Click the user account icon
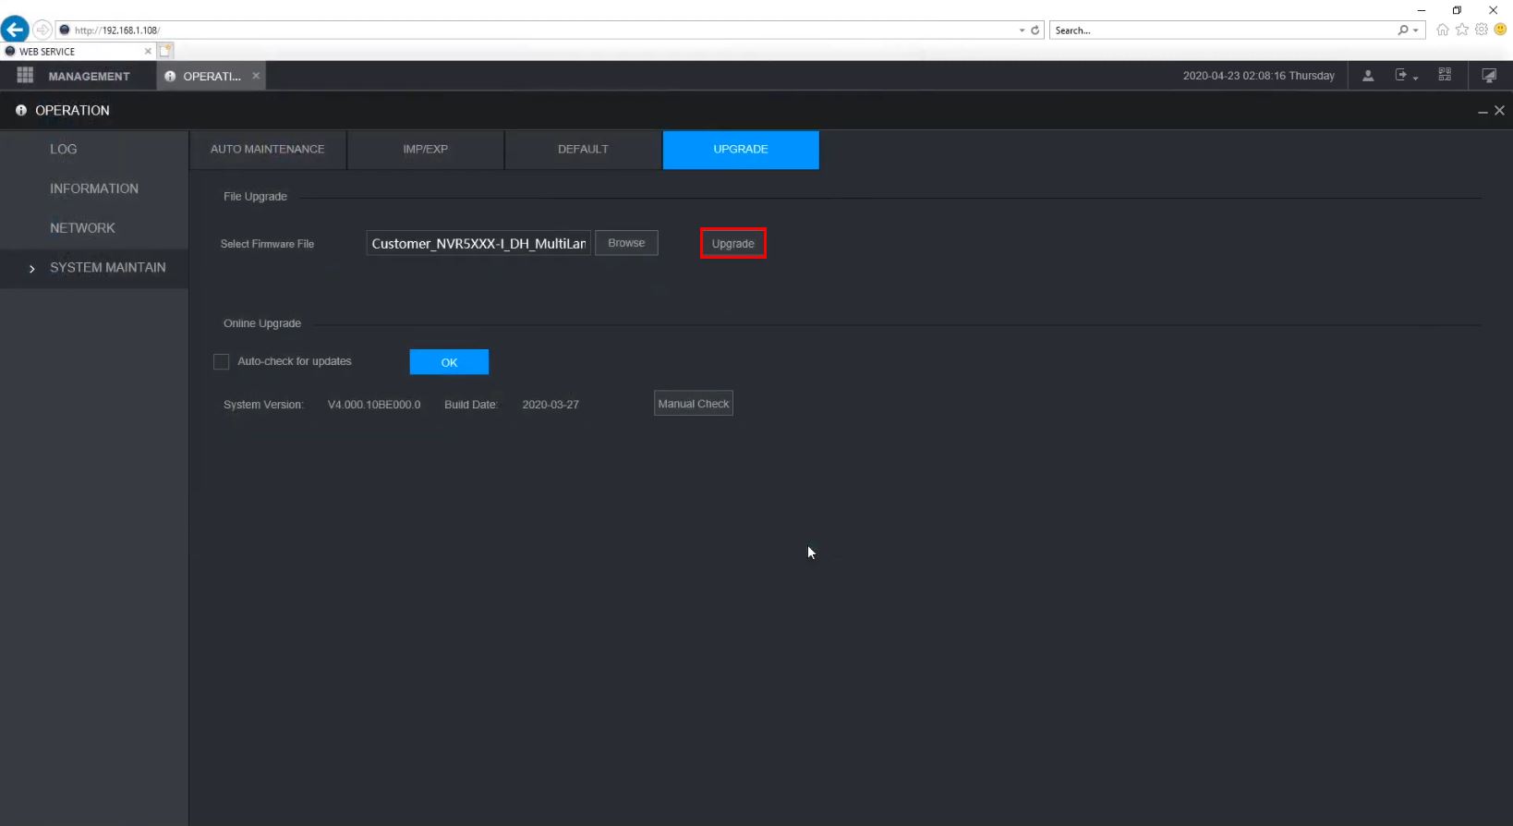The height and width of the screenshot is (826, 1513). click(1368, 76)
